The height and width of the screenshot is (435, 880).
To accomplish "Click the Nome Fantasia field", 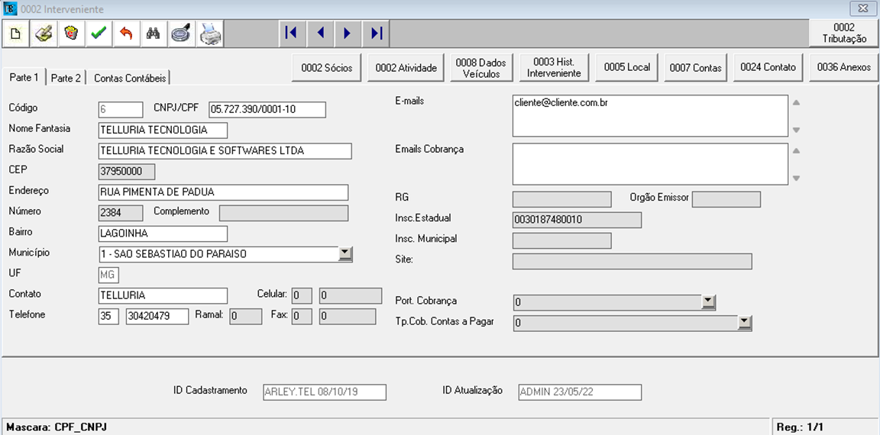I will (163, 130).
